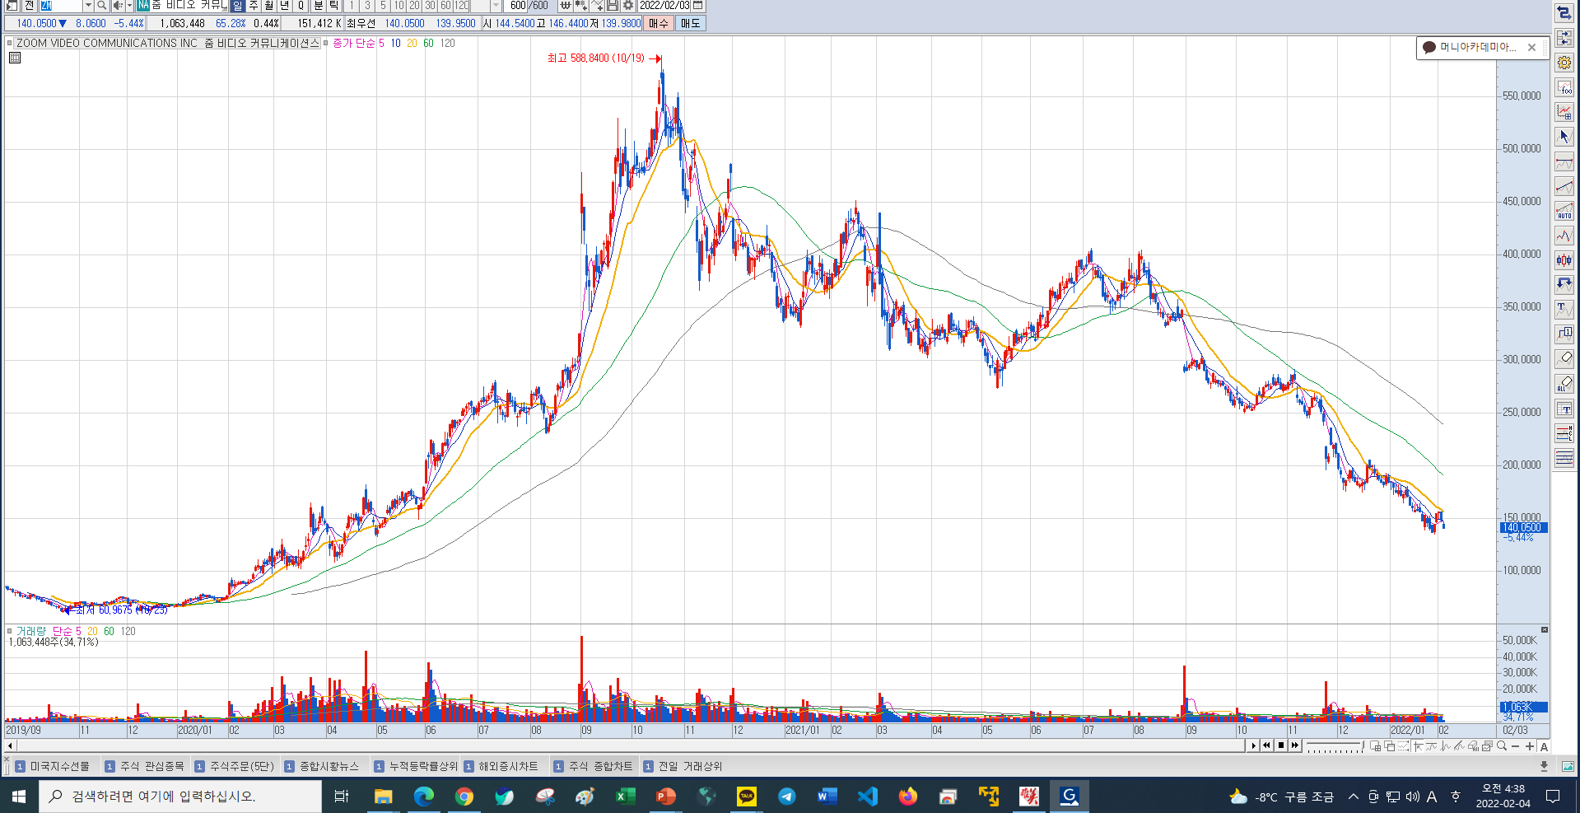The height and width of the screenshot is (813, 1580).
Task: Click the Windows search box in taskbar
Action: [180, 796]
